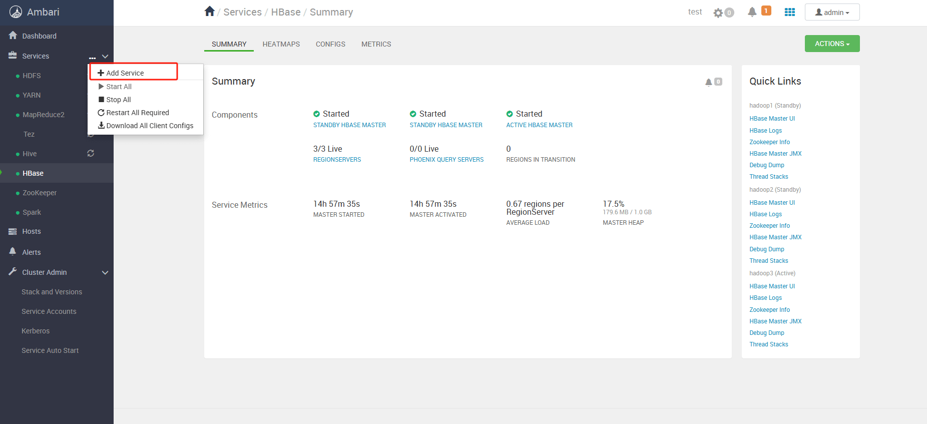Open hadoop1 HBase Logs link
Image resolution: width=927 pixels, height=424 pixels.
tap(765, 131)
